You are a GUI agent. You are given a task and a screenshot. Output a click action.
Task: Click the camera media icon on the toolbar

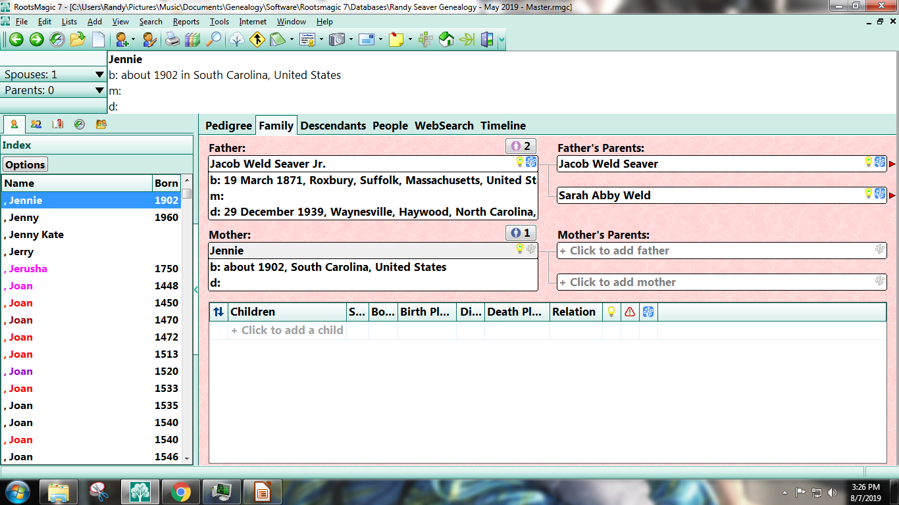pos(337,39)
